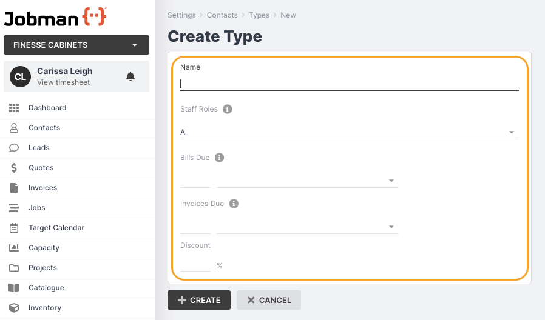
Task: Open the Catalogue sidebar item
Action: tap(46, 288)
